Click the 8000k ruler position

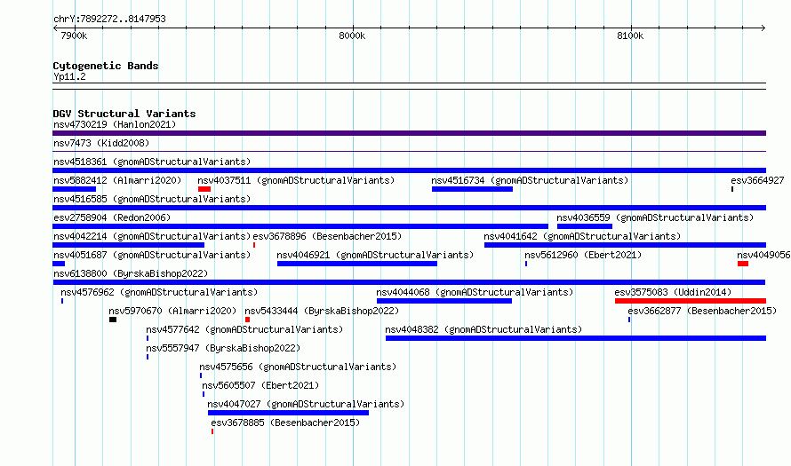pos(352,36)
